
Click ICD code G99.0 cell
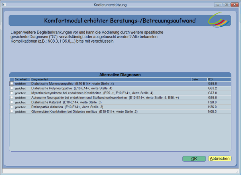tap(212, 98)
